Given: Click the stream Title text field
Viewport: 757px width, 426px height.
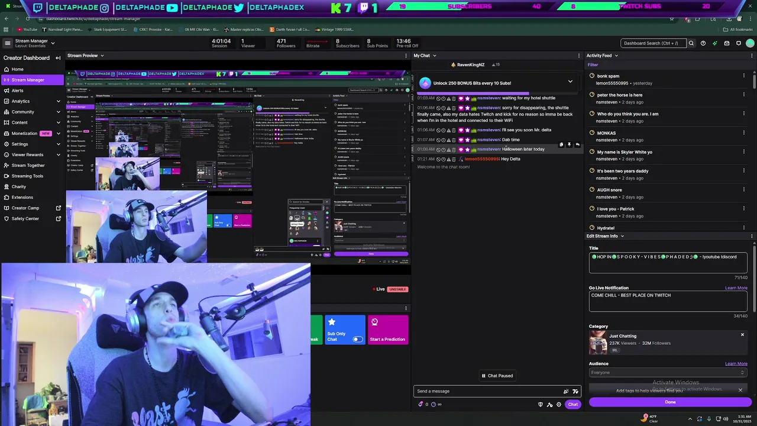Looking at the screenshot, I should pos(668,263).
